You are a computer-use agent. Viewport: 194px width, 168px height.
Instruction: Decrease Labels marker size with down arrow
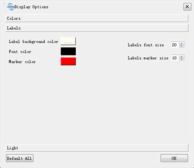pos(181,60)
